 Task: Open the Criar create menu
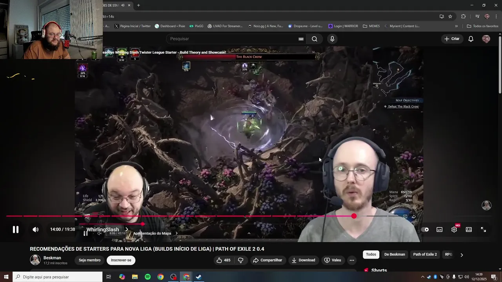451,39
